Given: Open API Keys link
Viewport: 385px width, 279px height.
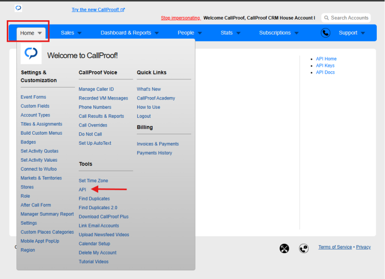Looking at the screenshot, I should (x=325, y=65).
